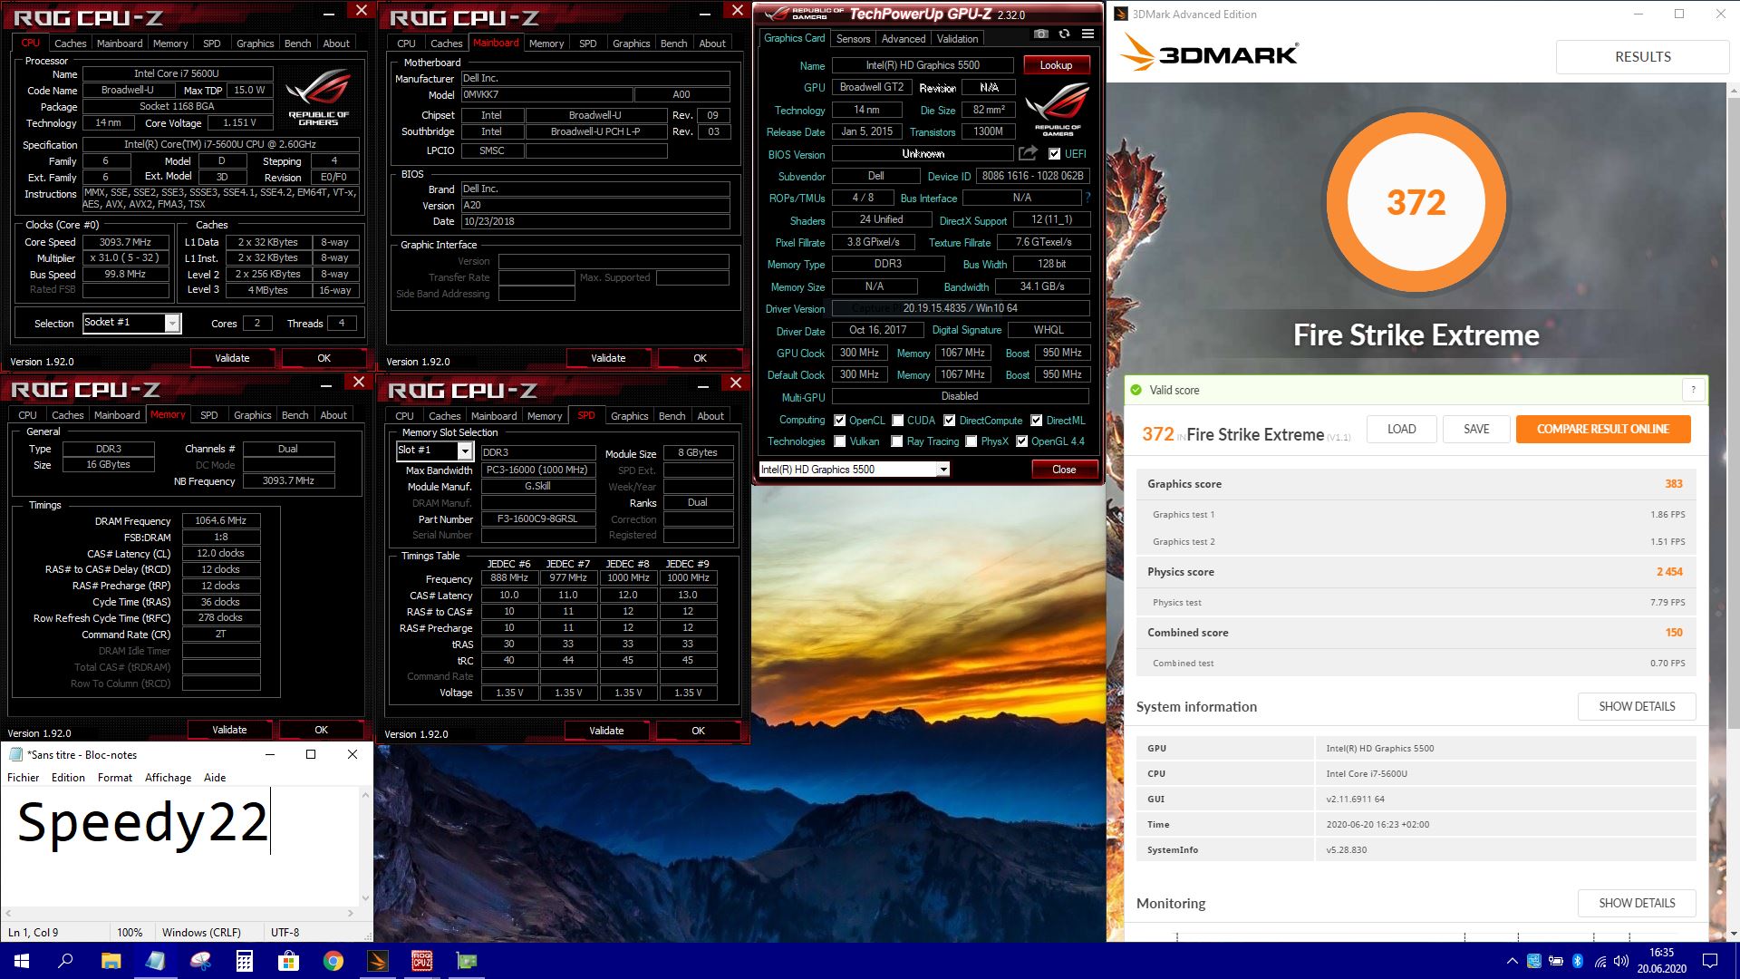This screenshot has height=979, width=1740.
Task: Show details for System information
Action: [1637, 706]
